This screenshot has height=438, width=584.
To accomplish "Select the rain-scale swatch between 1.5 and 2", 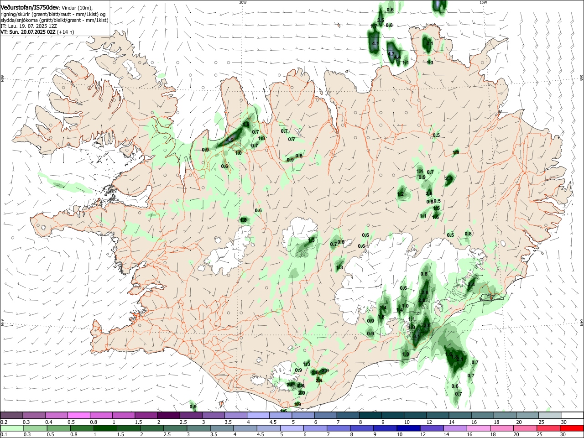I will pos(130,428).
